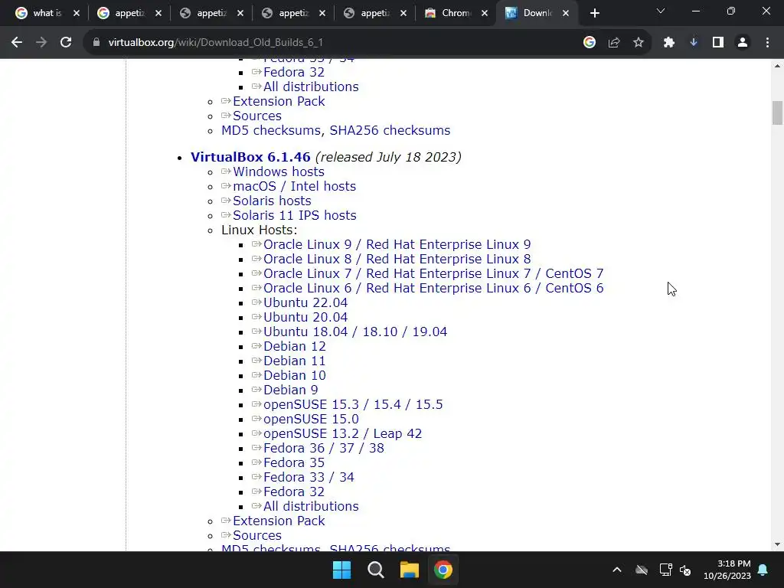Open the OneDrive tray icon
The image size is (784, 588).
(x=642, y=570)
